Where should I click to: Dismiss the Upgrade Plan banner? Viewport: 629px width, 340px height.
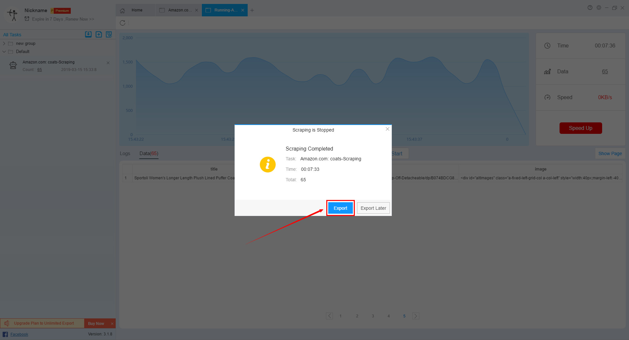tap(112, 324)
